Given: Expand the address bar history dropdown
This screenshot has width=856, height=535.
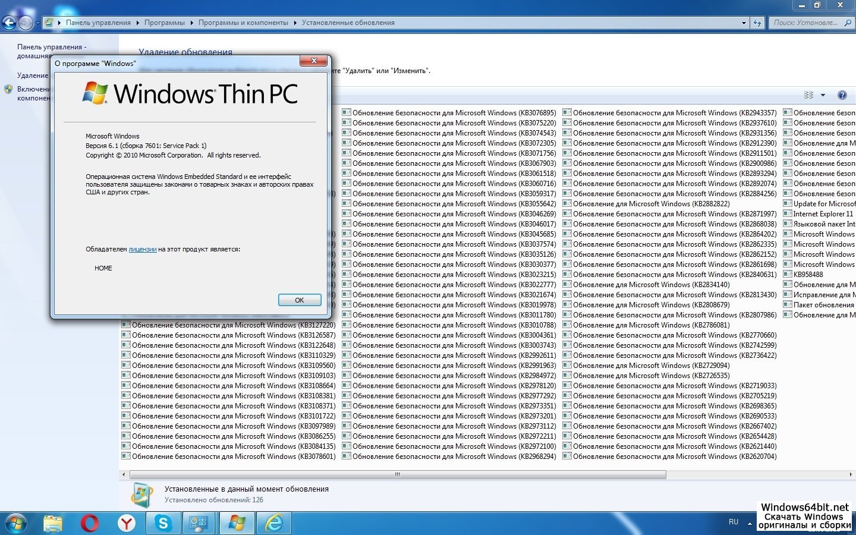Looking at the screenshot, I should [x=744, y=23].
